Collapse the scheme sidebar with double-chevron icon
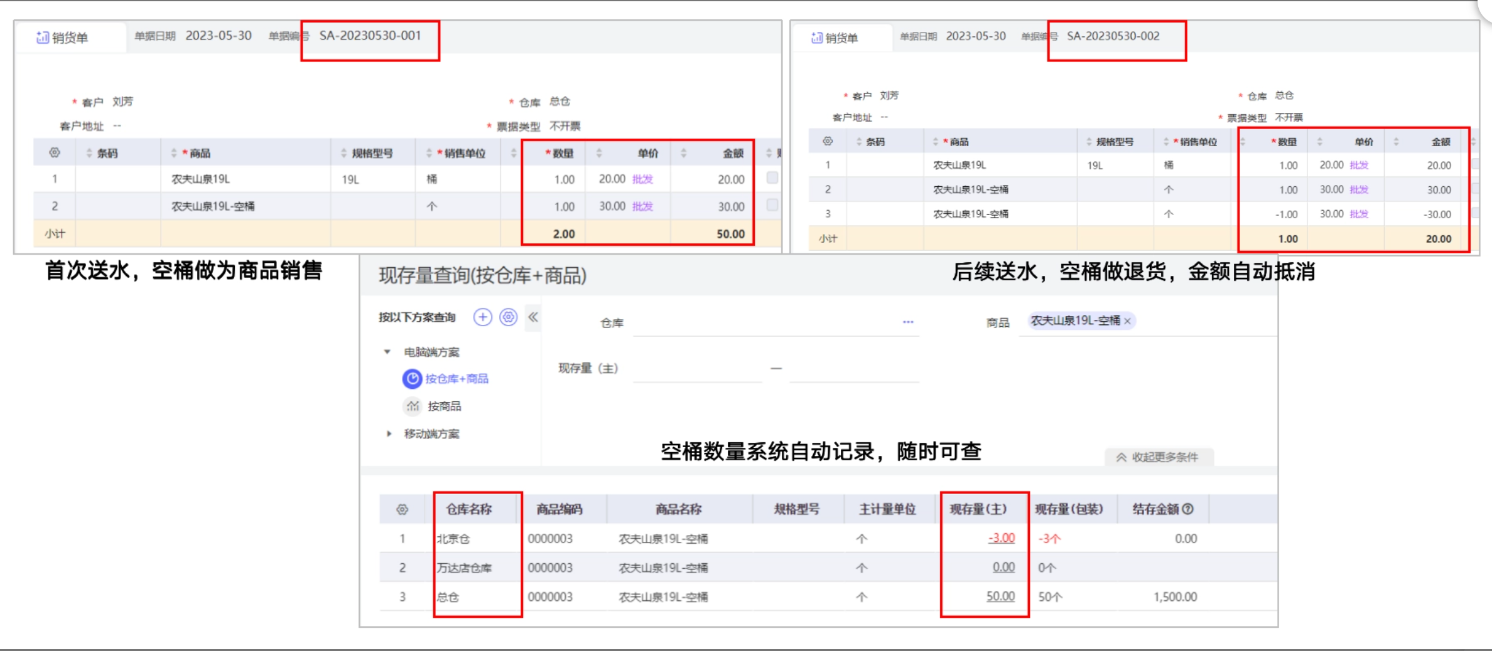1492x651 pixels. (533, 317)
